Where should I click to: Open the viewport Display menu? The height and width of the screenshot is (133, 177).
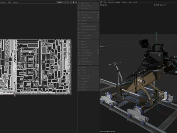coord(118,2)
